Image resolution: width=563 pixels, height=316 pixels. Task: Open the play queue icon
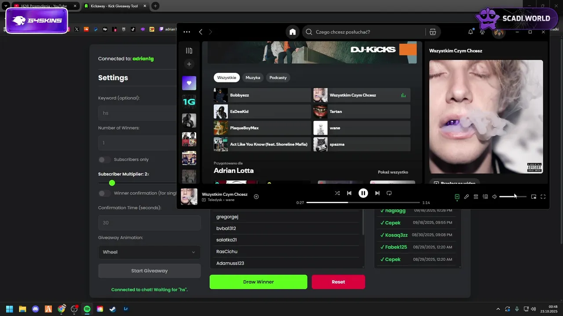[x=476, y=197]
